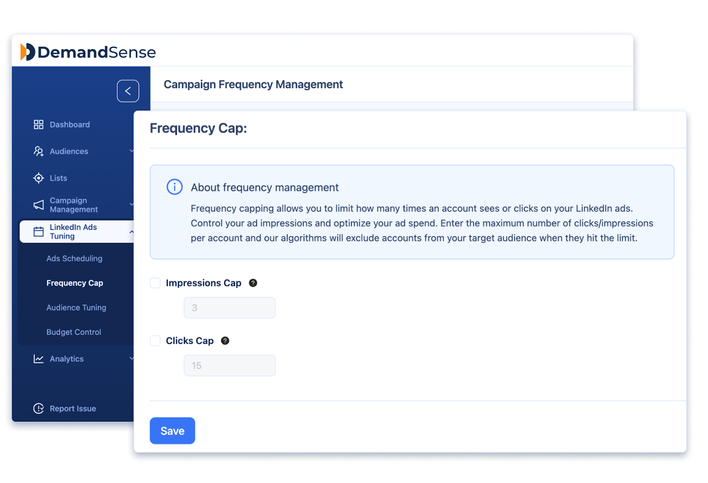This screenshot has height=483, width=708.
Task: Click the Frequency Cap: panel title
Action: point(198,128)
